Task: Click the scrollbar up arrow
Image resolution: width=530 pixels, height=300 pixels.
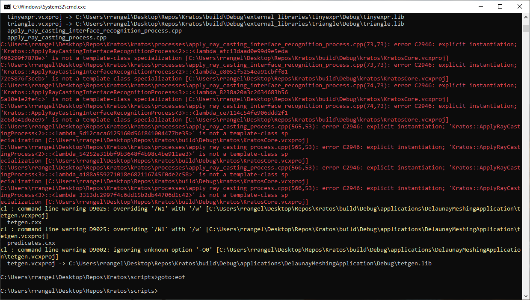Action: coord(526,17)
